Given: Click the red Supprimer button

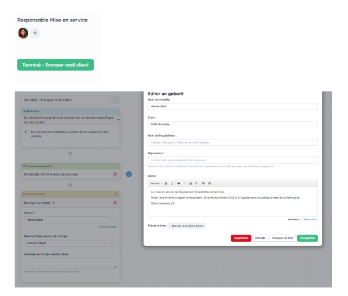Looking at the screenshot, I should (x=241, y=238).
